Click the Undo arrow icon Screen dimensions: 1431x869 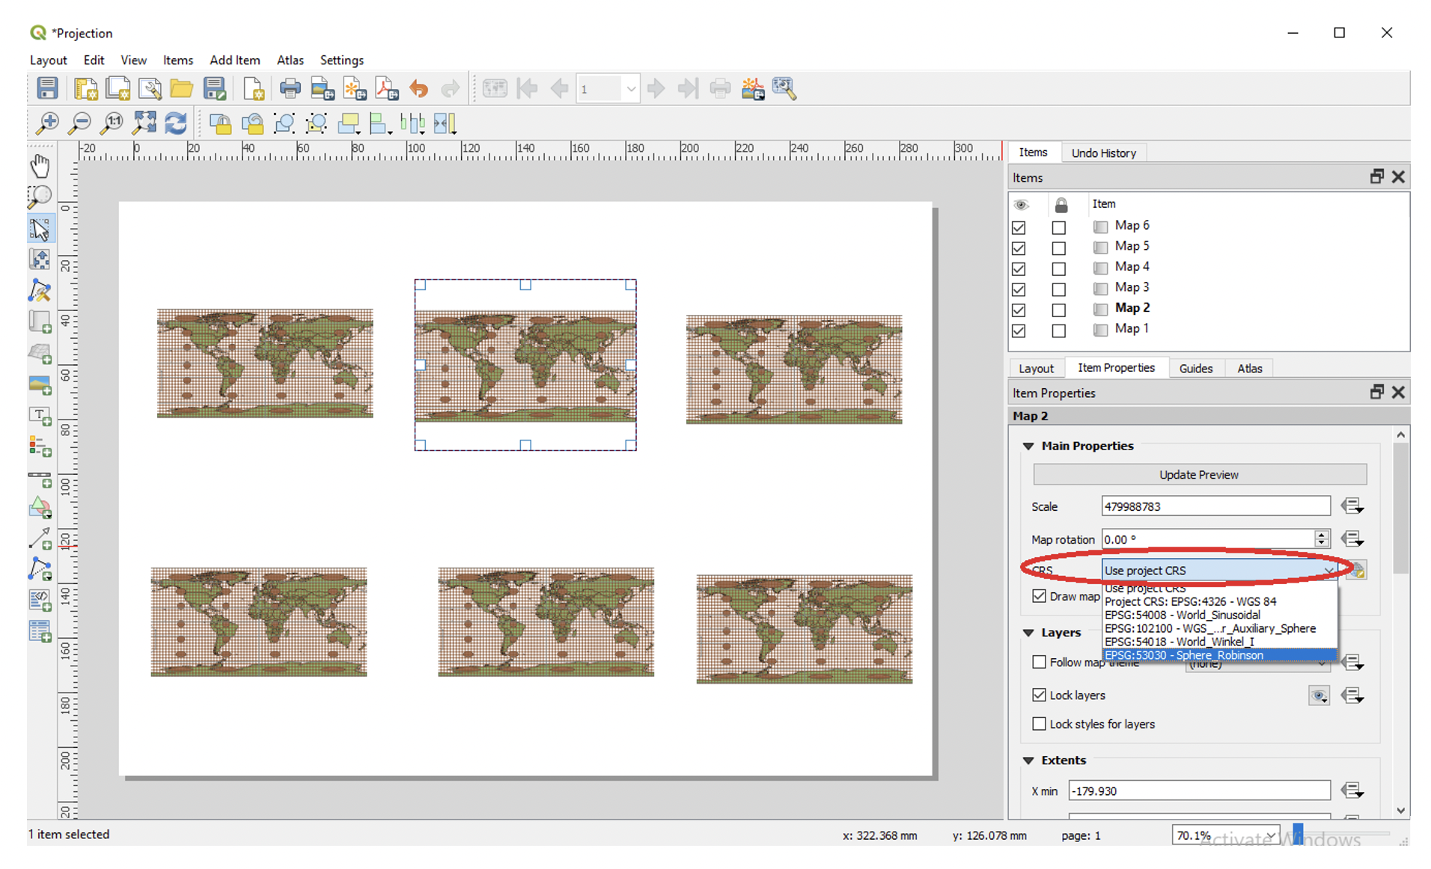(x=419, y=88)
